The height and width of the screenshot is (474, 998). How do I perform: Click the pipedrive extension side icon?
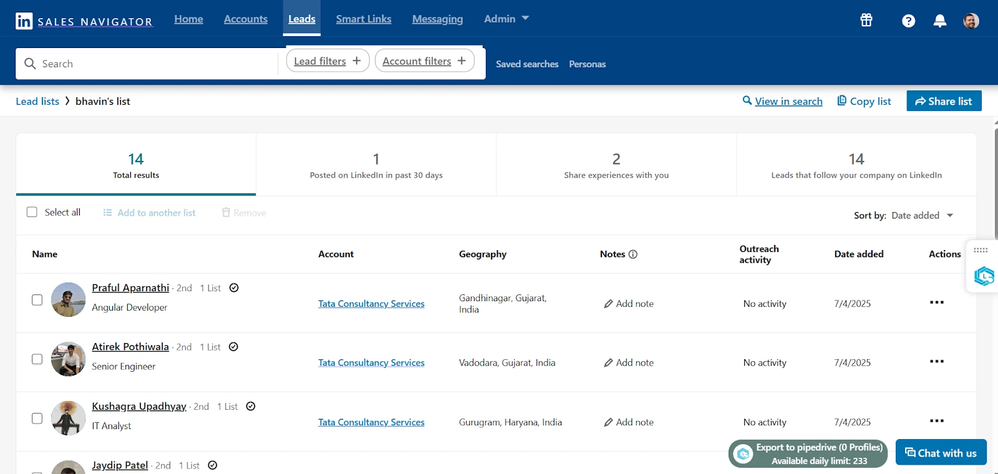click(x=984, y=276)
